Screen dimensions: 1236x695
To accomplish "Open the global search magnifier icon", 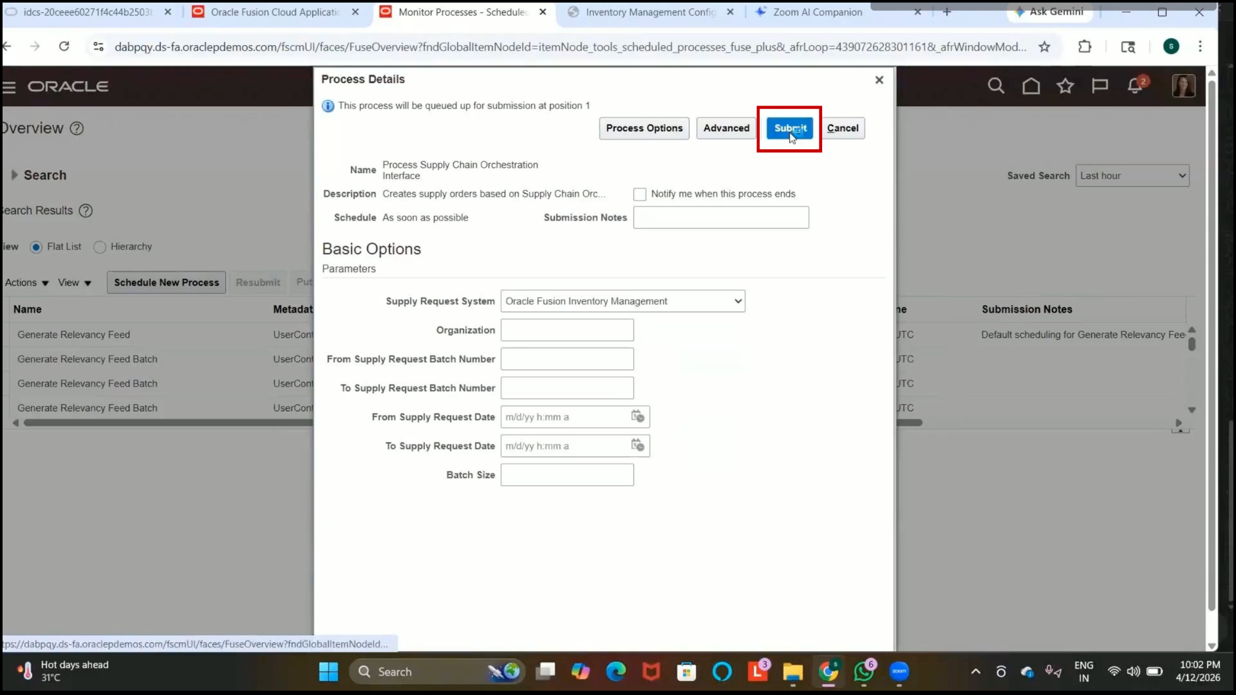I will click(996, 86).
